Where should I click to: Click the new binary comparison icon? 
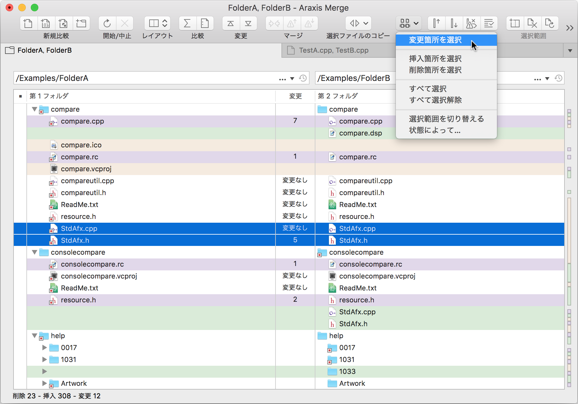coord(46,24)
